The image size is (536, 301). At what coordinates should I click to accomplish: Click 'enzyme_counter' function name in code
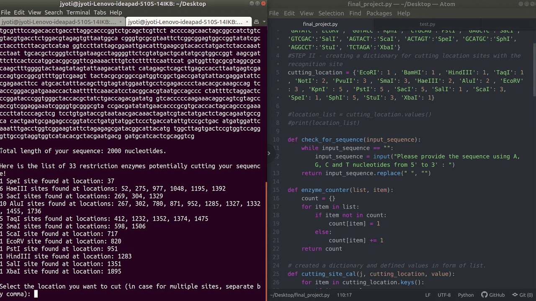[325, 190]
